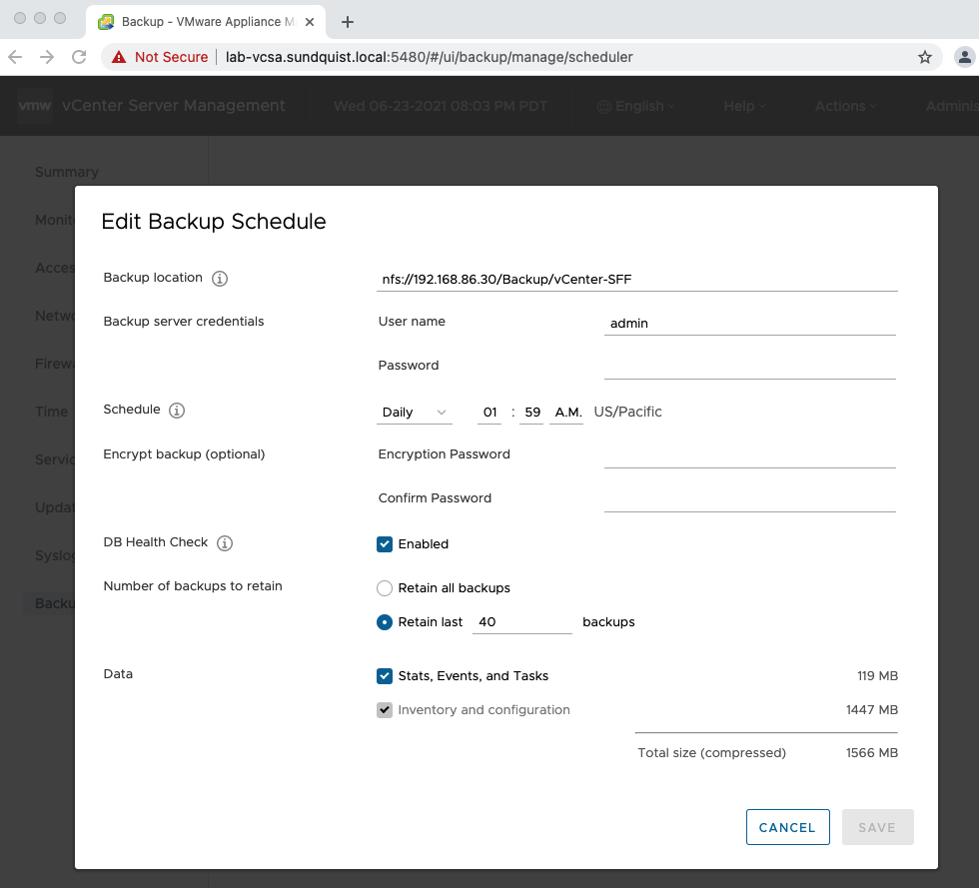
Task: Click the schedule hour field 01
Action: point(489,413)
